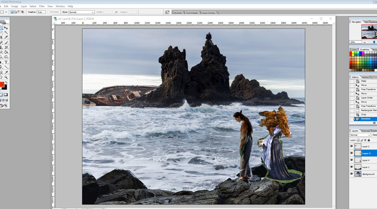
Task: Click Intersect with Selection mode icon
Action: tap(22, 12)
